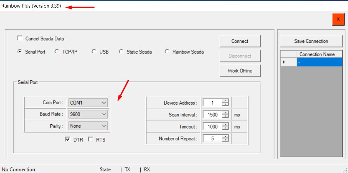Viewport: 348px width, 173px height.
Task: Pick the Static Scada radio option
Action: [121, 52]
